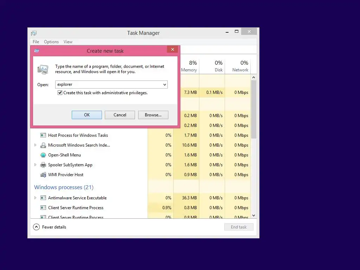Viewport: 360px width, 270px height.
Task: Click the Microsoft Windows Search Indexer icon
Action: pos(43,145)
